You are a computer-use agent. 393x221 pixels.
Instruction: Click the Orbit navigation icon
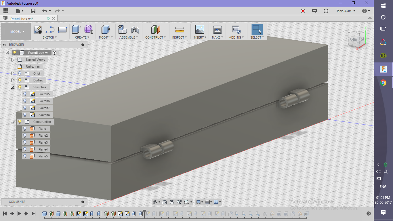155,202
